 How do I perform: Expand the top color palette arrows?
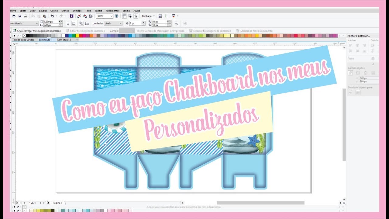click(x=343, y=36)
